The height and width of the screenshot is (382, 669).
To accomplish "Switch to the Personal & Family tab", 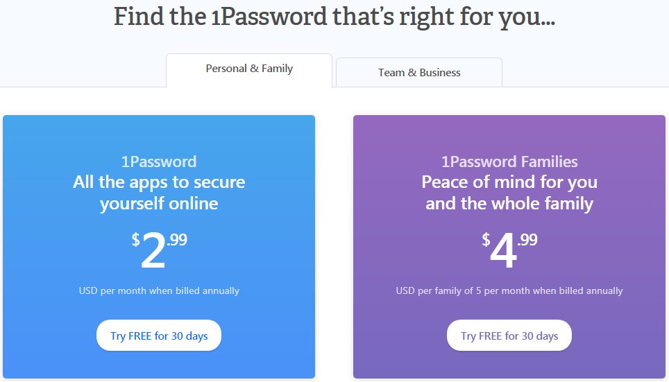I will click(249, 70).
